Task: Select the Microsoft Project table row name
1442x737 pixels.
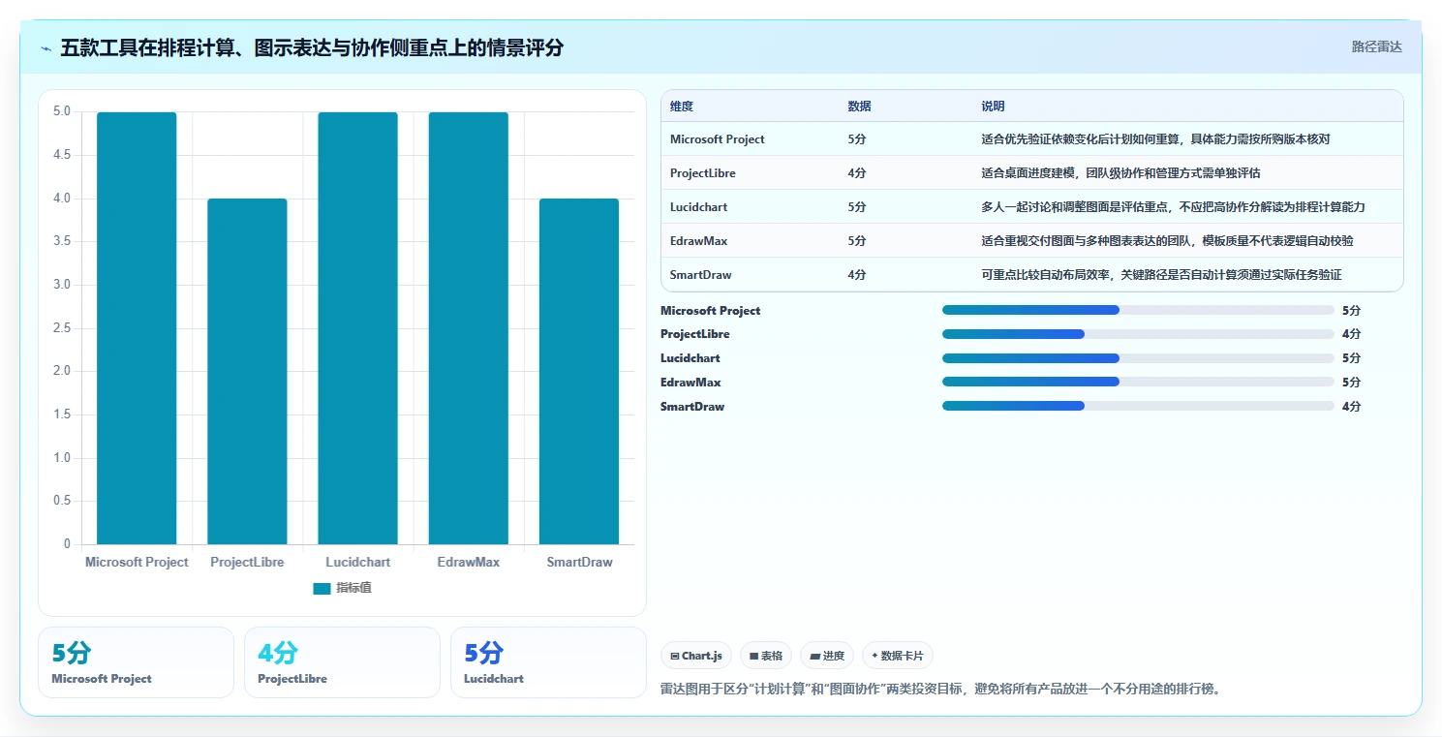Action: point(718,139)
